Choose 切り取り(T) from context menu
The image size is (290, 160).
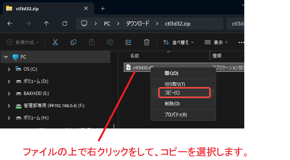(183, 84)
